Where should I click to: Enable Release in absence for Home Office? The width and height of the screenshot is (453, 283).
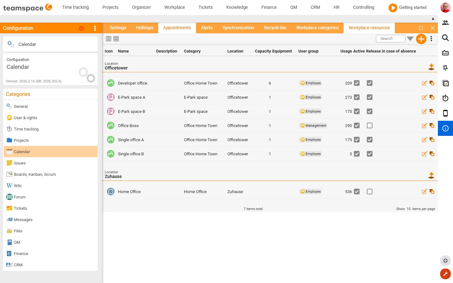370,191
